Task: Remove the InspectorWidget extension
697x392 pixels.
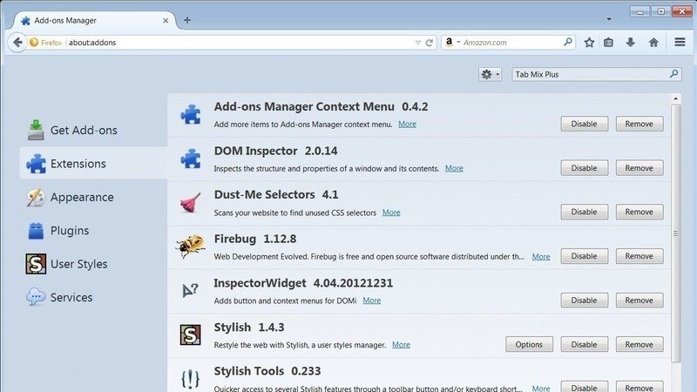Action: 639,300
